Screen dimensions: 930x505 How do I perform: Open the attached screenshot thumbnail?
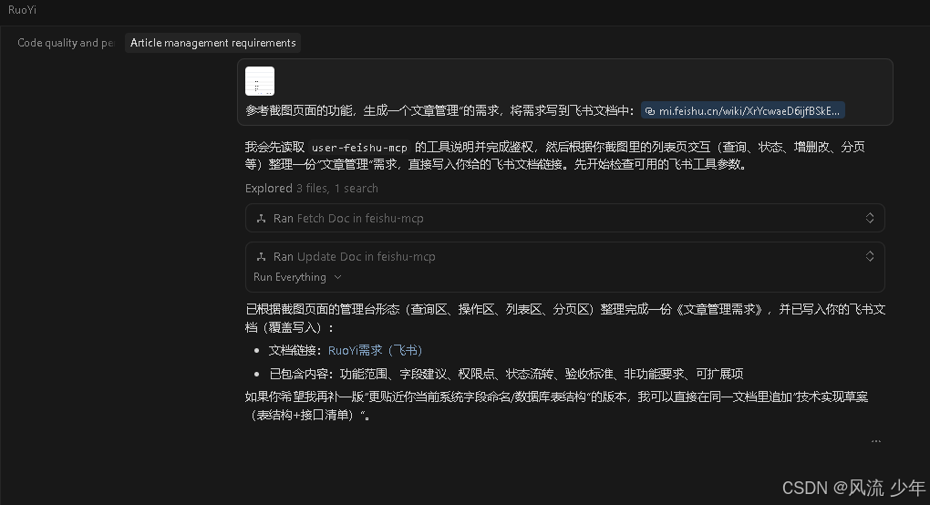coord(260,81)
